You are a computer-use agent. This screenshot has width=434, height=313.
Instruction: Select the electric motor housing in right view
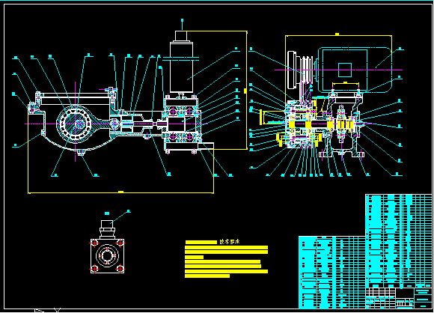pos(355,70)
